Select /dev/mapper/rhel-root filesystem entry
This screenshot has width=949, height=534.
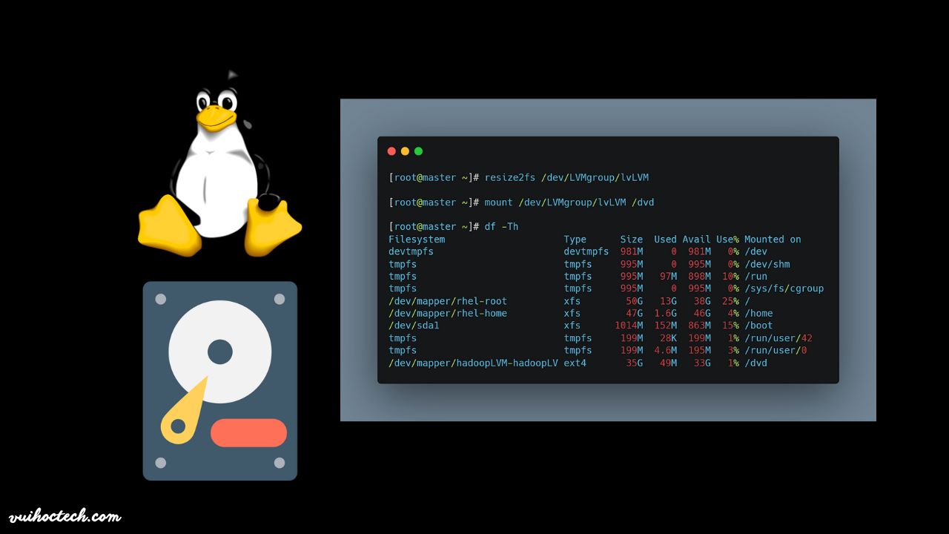tap(448, 301)
